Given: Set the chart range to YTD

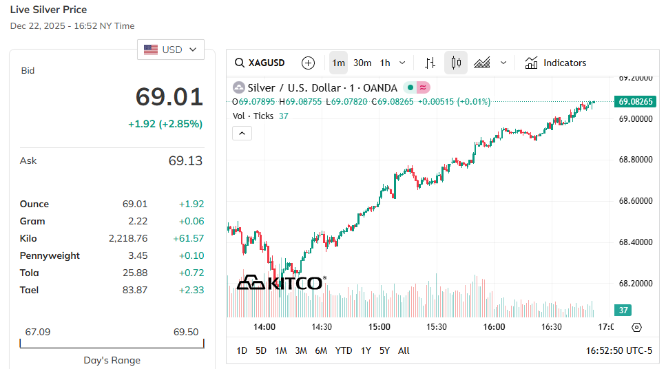Looking at the screenshot, I should click(x=344, y=350).
